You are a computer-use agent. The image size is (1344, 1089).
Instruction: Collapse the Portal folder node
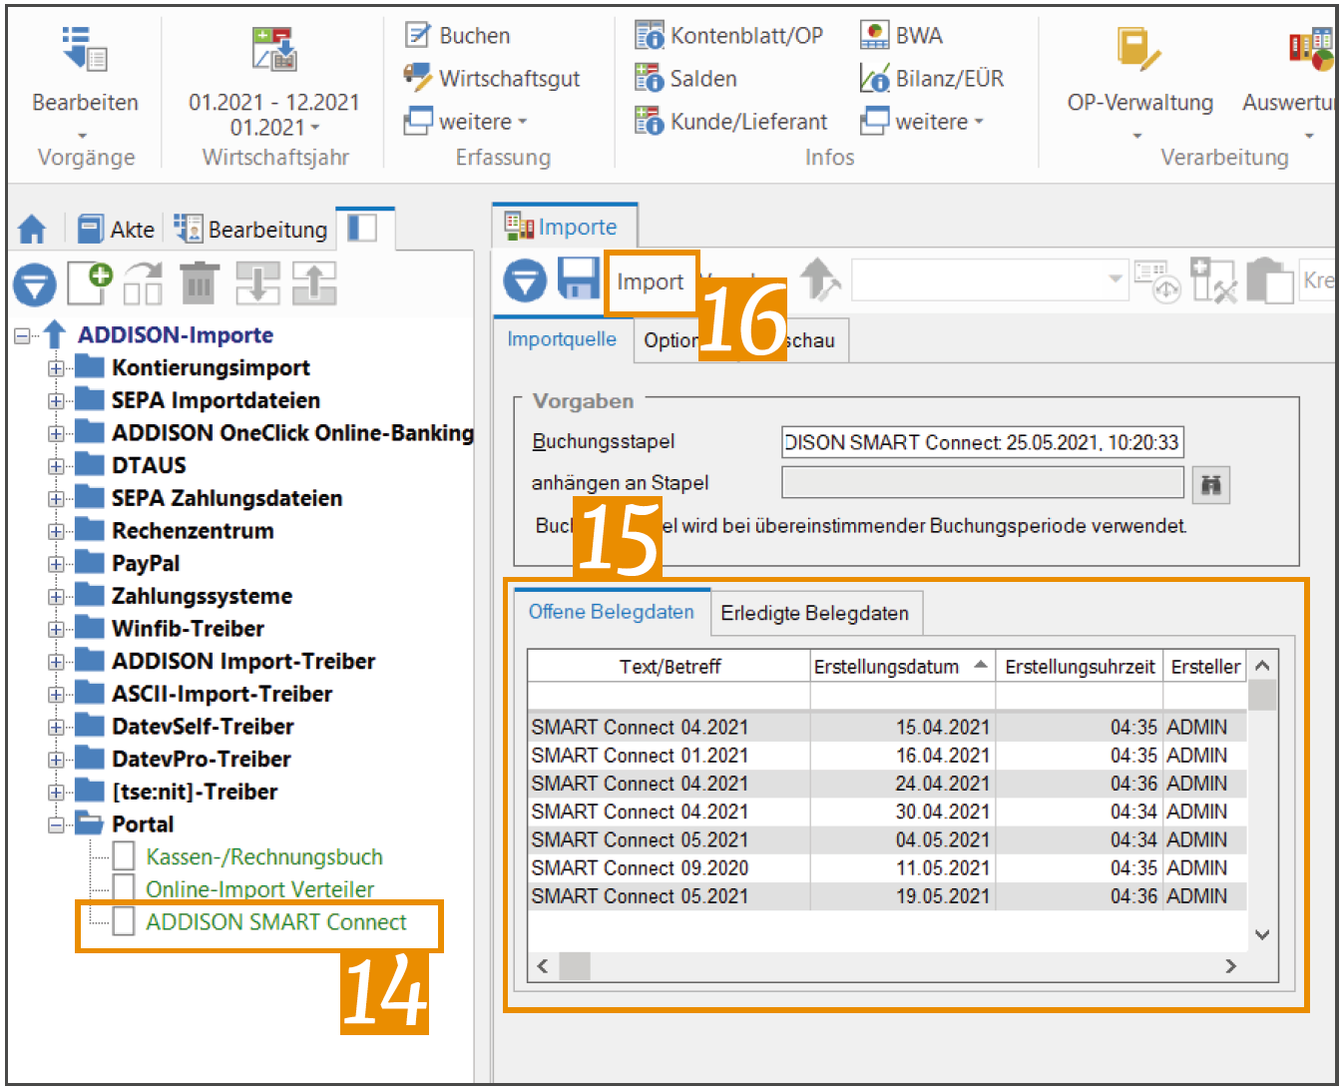[x=56, y=824]
